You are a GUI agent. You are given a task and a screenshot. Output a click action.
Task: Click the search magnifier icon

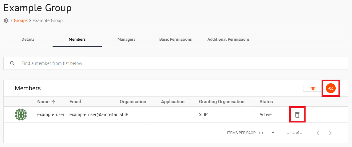click(12, 63)
